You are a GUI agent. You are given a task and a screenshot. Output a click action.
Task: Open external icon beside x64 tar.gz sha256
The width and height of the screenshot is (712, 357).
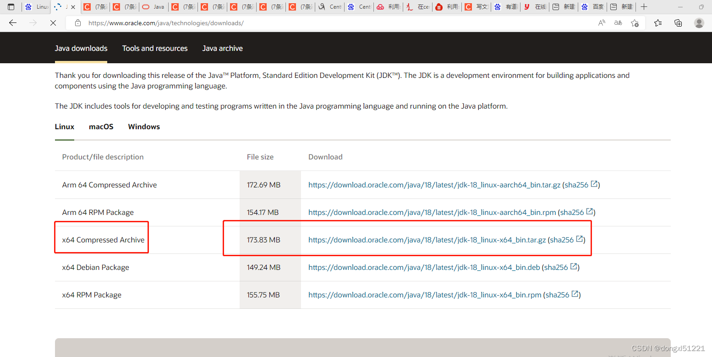click(x=580, y=239)
